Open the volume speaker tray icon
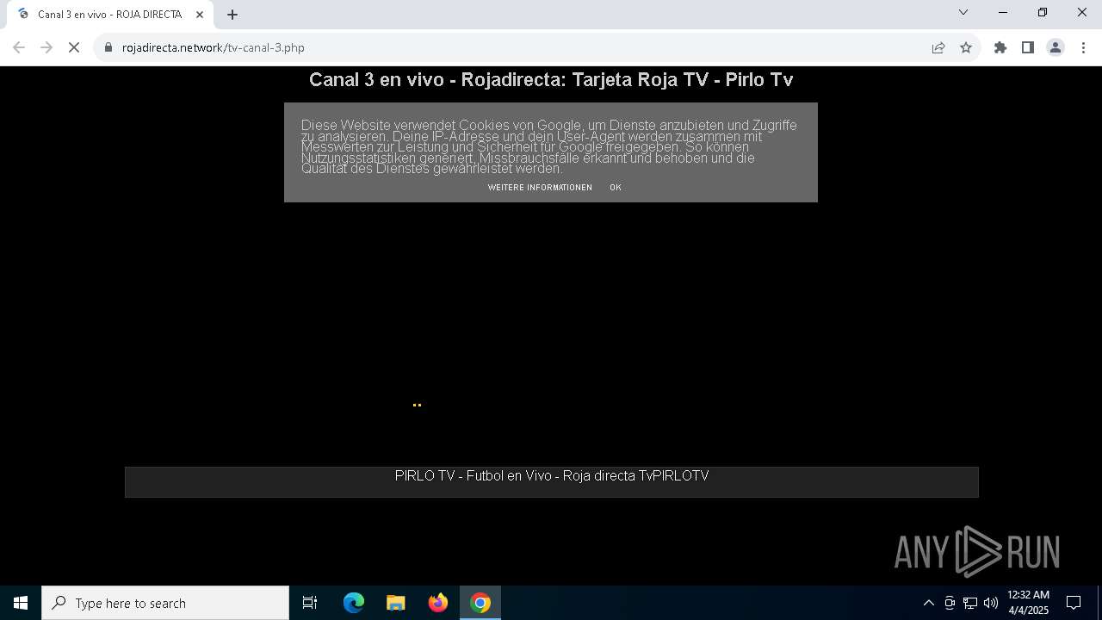1102x620 pixels. (x=991, y=603)
